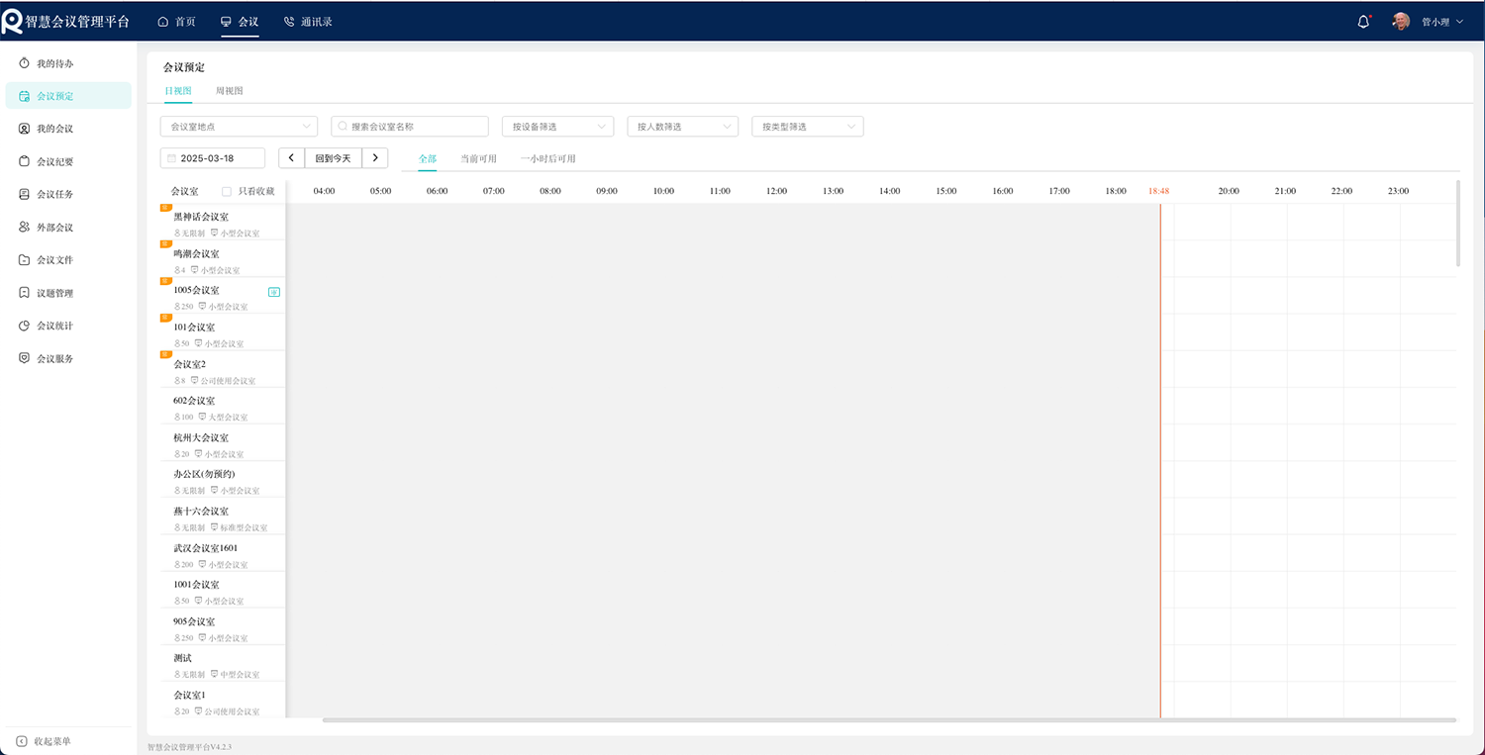Click the approval badge on 1005会议室
1485x755 pixels.
(274, 292)
